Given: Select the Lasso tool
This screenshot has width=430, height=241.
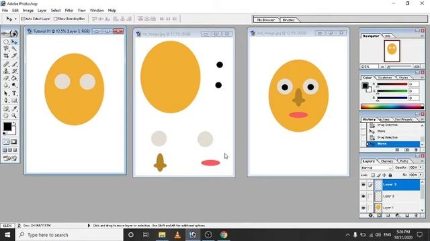Looking at the screenshot, I should tap(6, 49).
